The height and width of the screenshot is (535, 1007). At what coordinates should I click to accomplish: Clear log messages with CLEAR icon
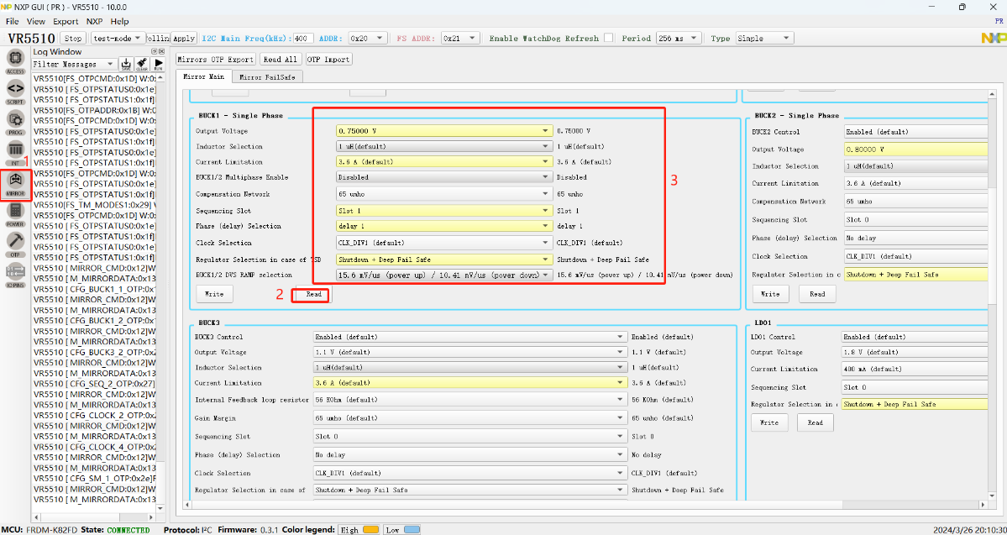(x=142, y=64)
